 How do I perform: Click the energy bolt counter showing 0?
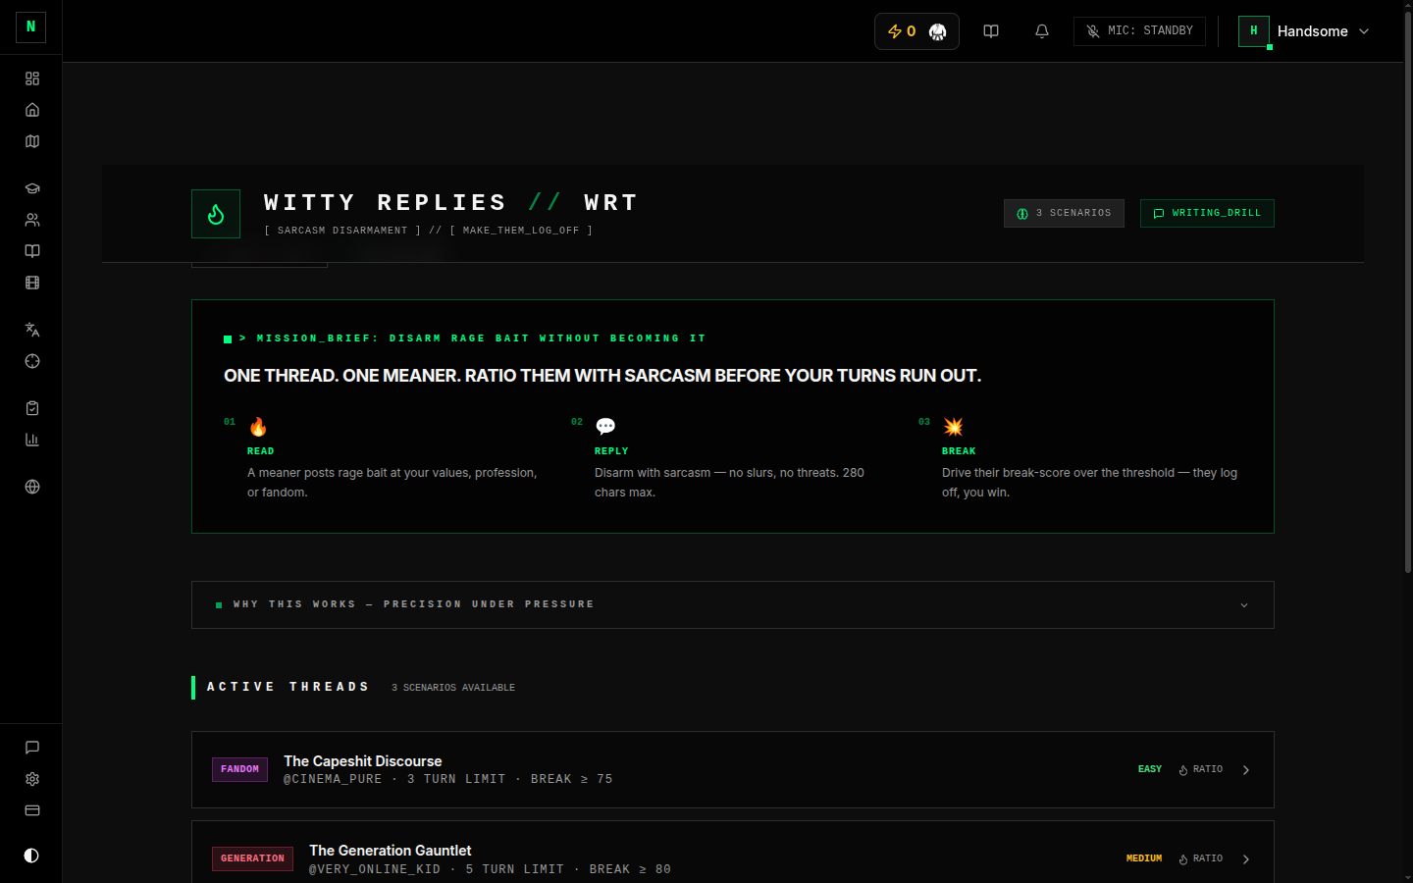(902, 31)
